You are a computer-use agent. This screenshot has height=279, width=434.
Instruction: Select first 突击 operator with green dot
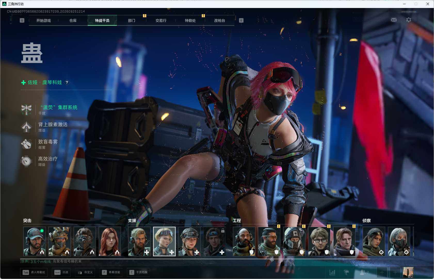pyautogui.click(x=35, y=241)
